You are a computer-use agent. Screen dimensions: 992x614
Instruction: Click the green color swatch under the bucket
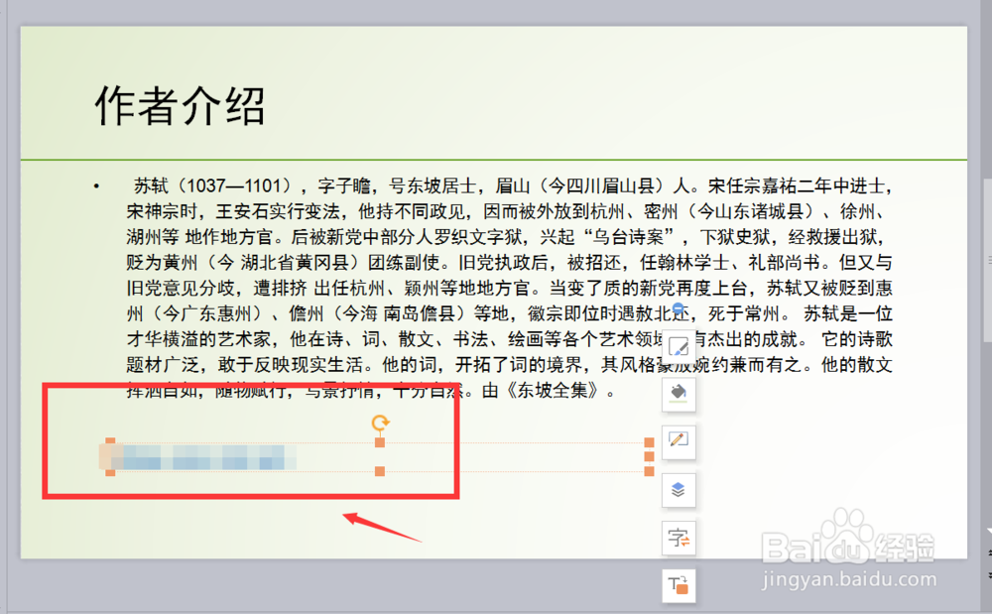click(x=679, y=401)
